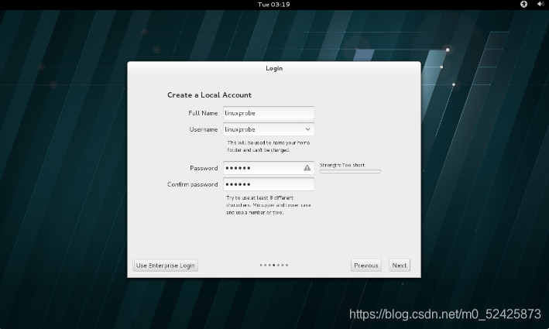This screenshot has width=549, height=329.
Task: Go back with the Previous button
Action: [x=366, y=266]
